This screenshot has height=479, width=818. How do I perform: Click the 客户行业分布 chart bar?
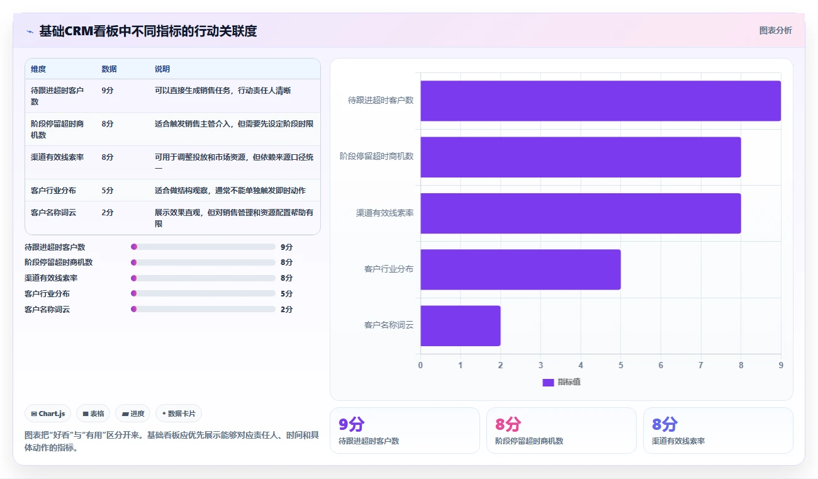(x=520, y=269)
